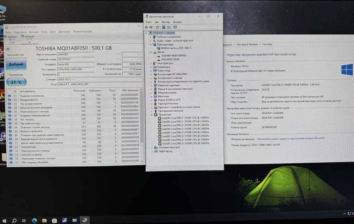Click the audio devices category speaker icon
354x224 pixels.
(154, 41)
